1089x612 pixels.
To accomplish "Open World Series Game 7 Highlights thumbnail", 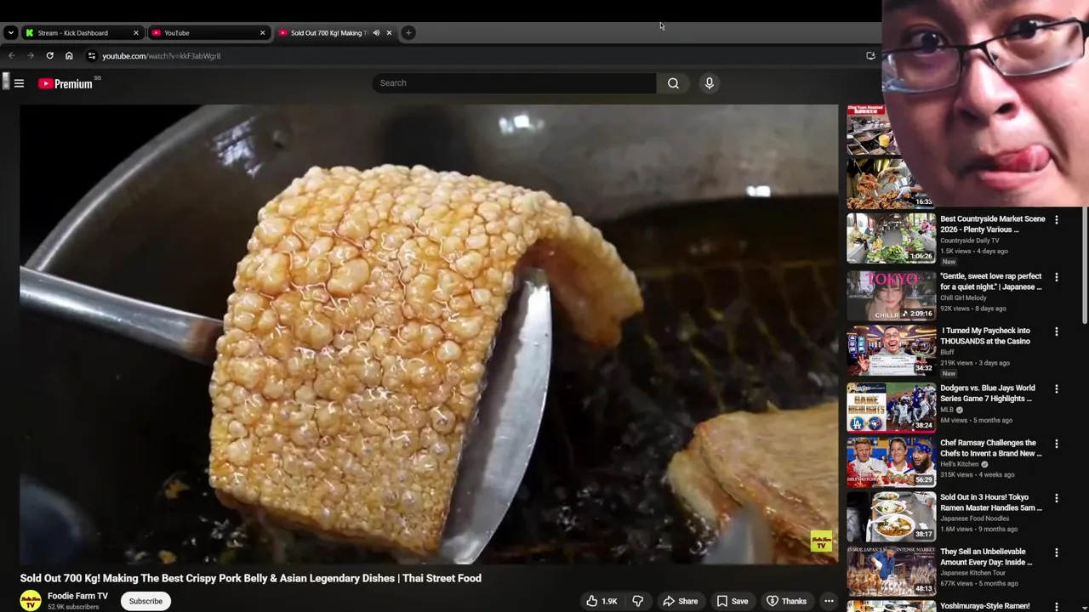I will pyautogui.click(x=891, y=406).
